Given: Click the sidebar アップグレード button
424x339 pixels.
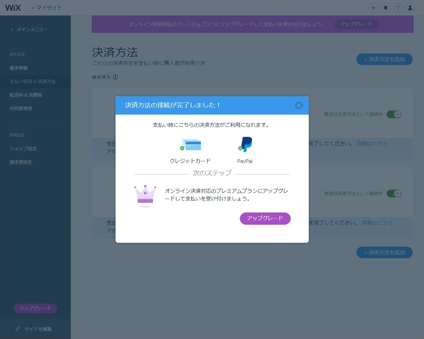Looking at the screenshot, I should tap(35, 308).
